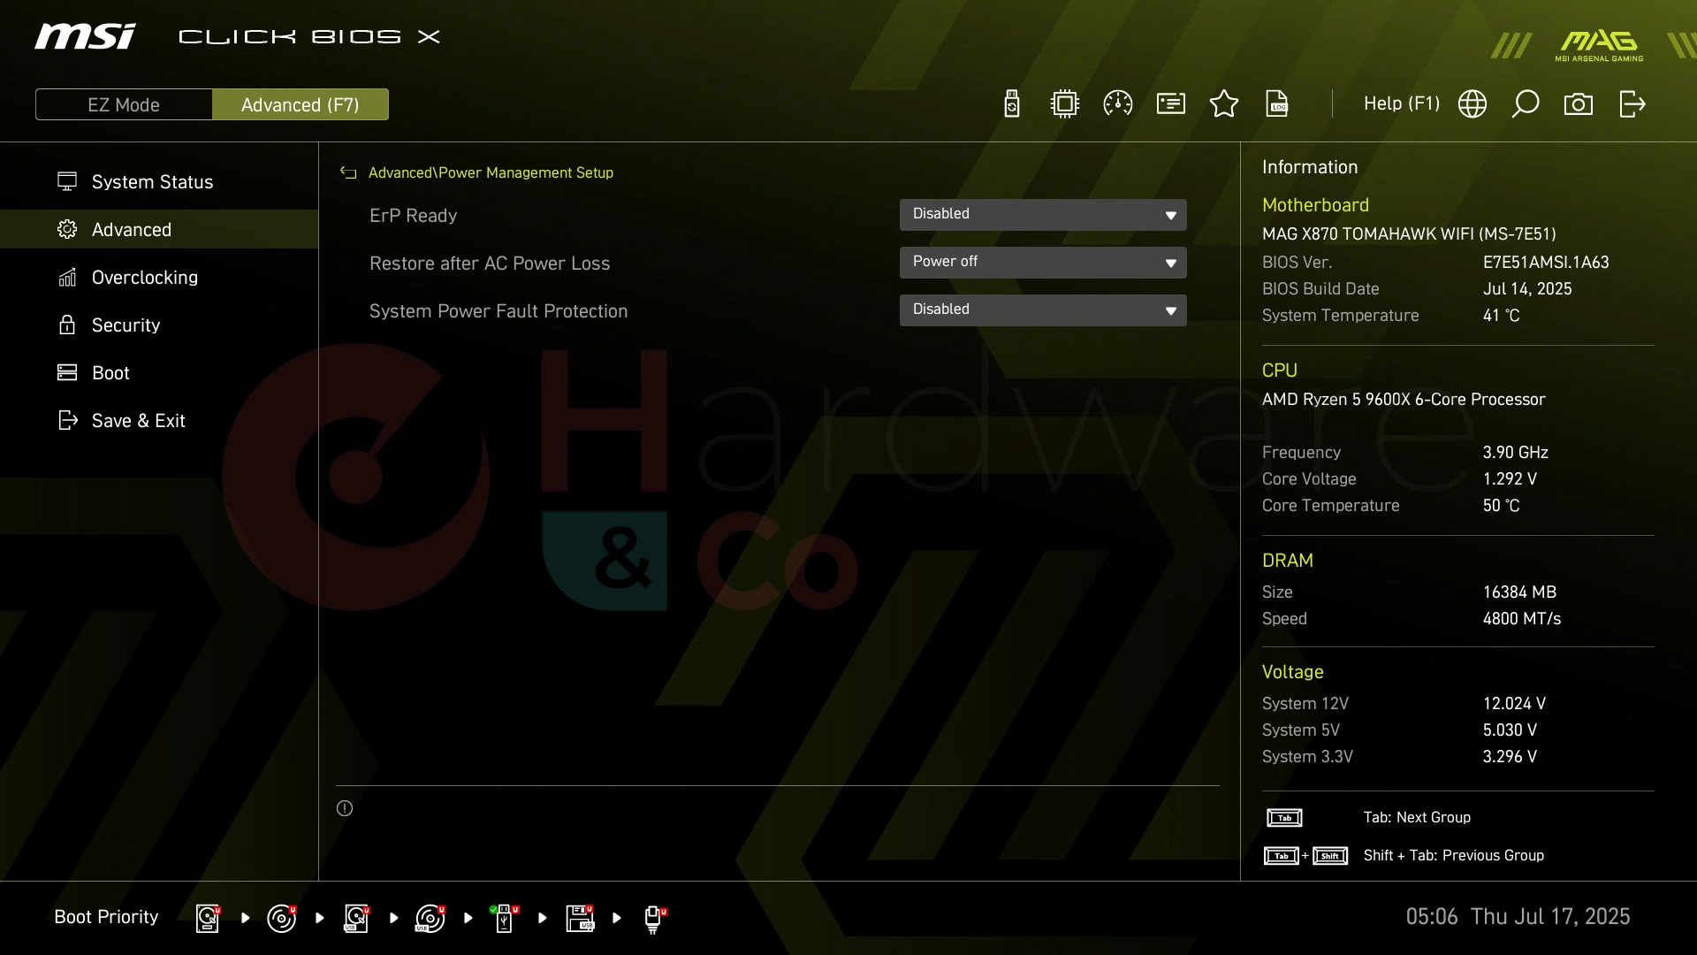Click the MAG X870 TOMAHAWK WIFI (MS-7E51) text
Image resolution: width=1697 pixels, height=955 pixels.
1409,234
